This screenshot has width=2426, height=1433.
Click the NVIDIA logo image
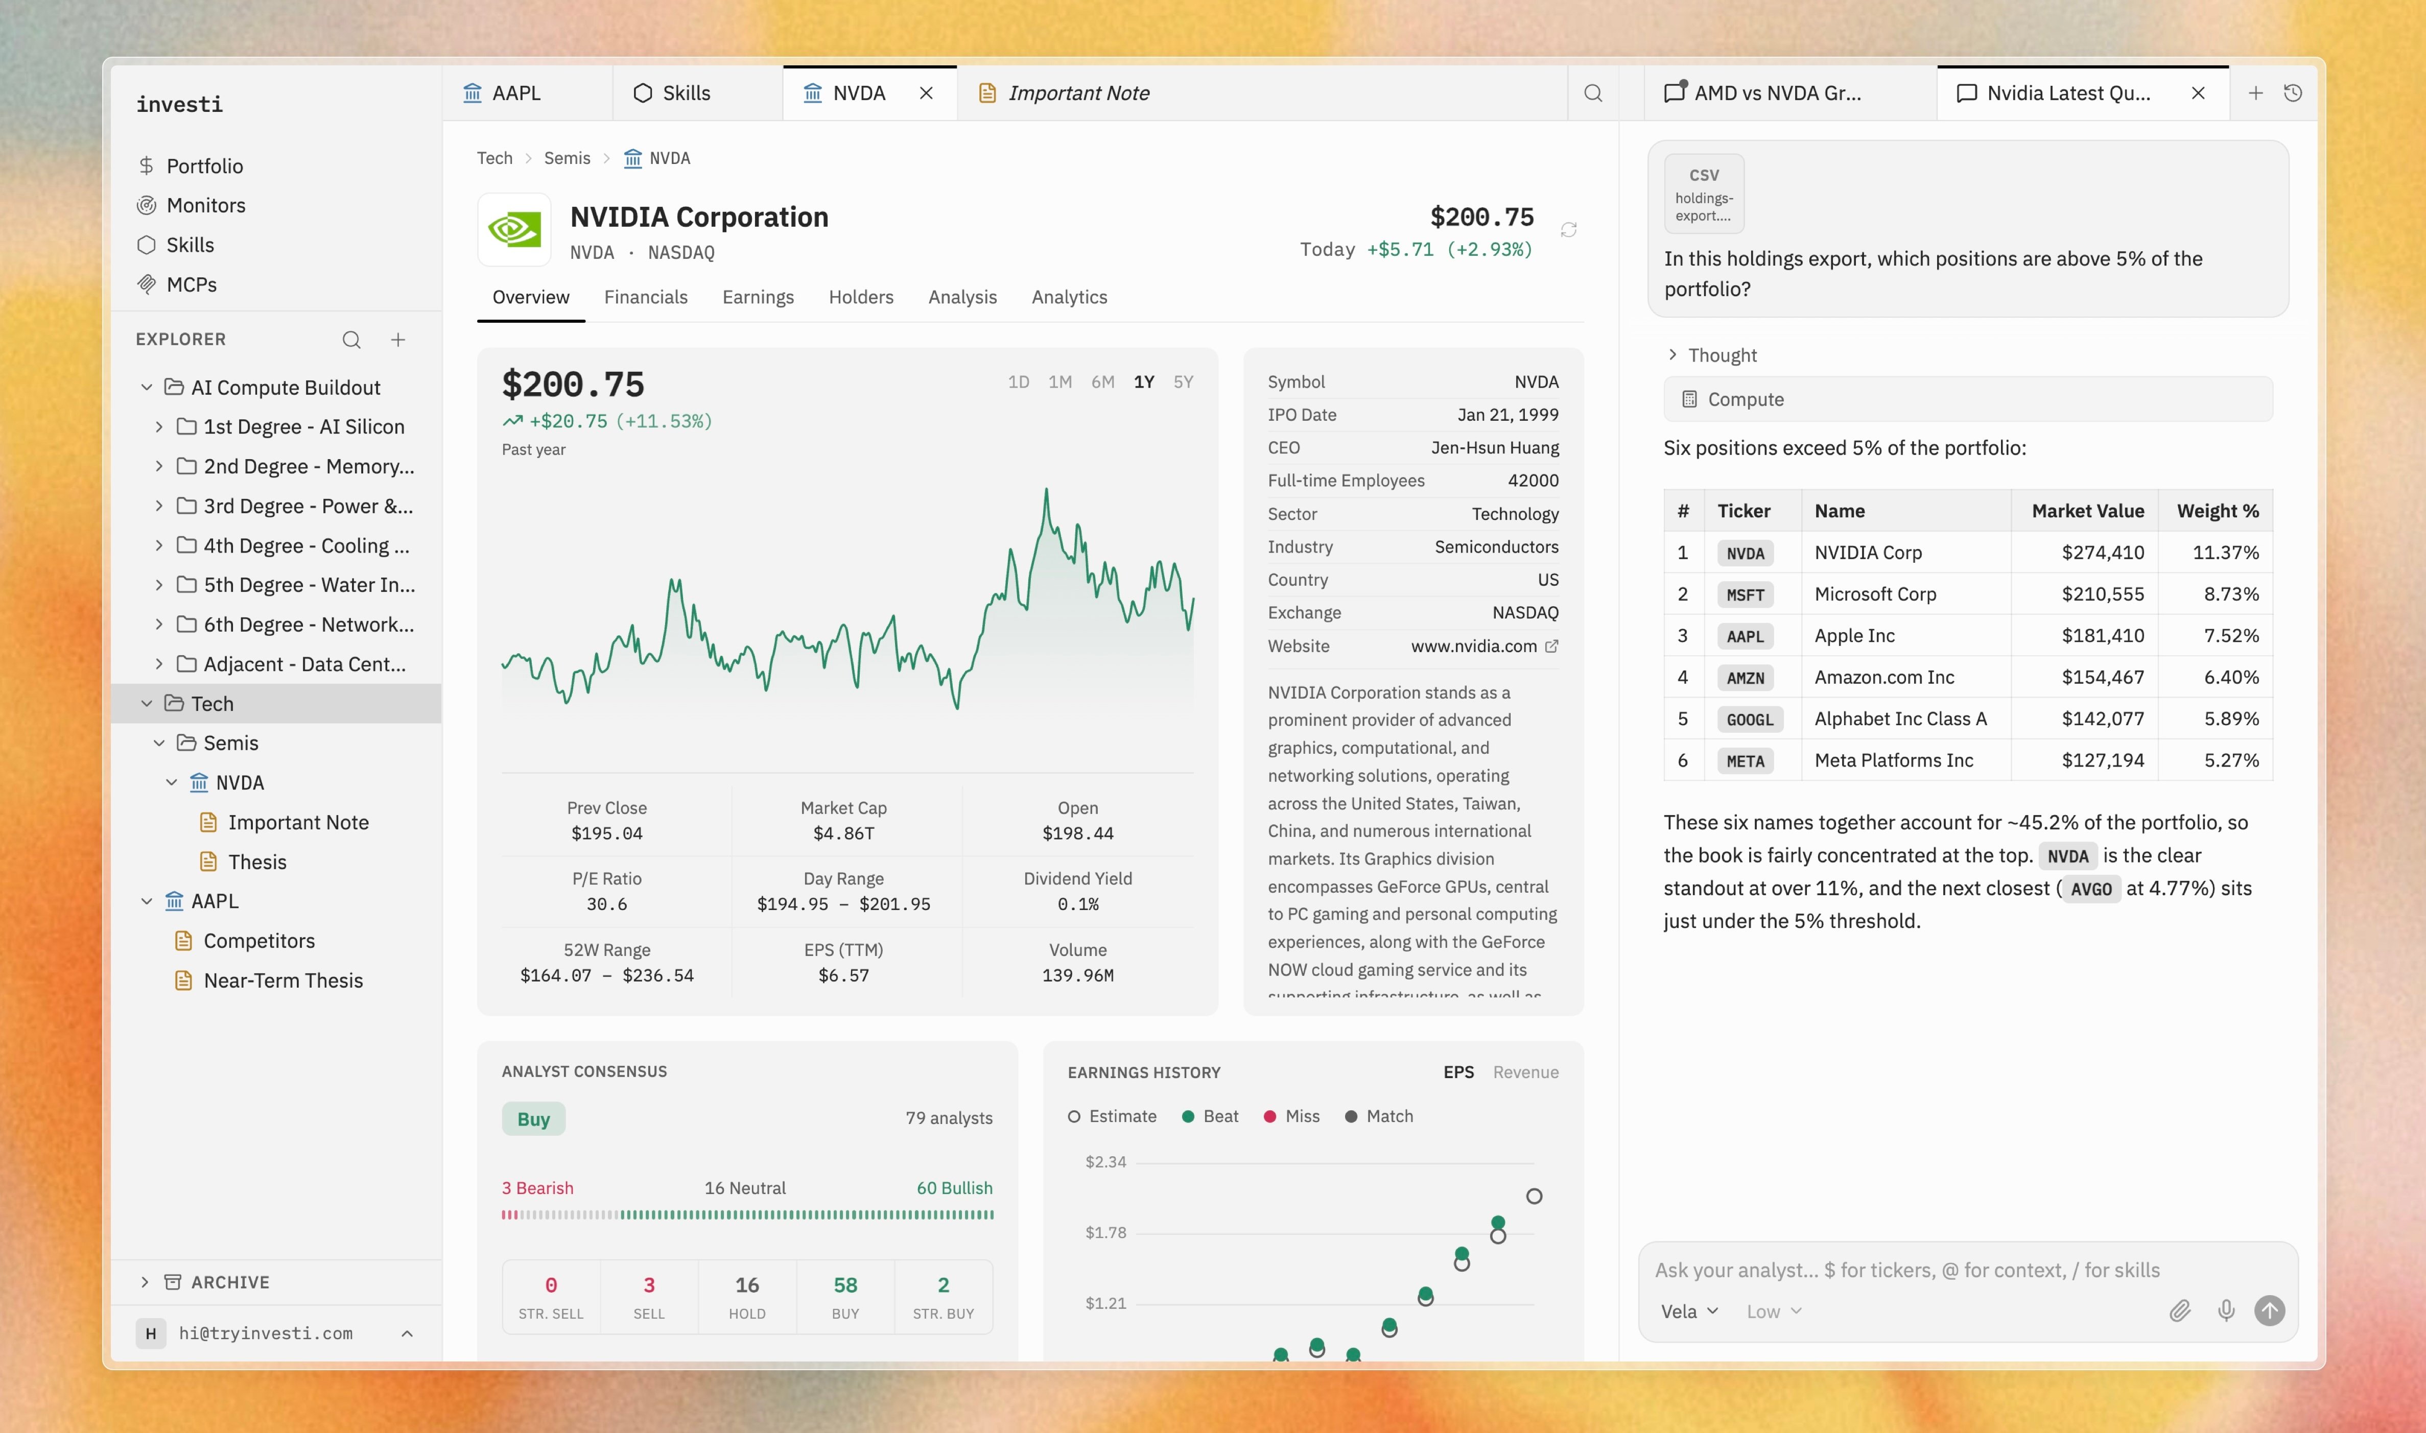pos(514,230)
